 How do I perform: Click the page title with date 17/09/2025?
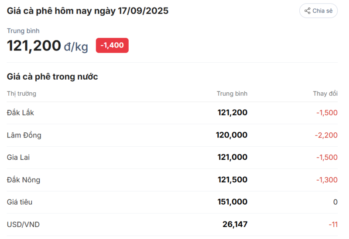pyautogui.click(x=88, y=11)
